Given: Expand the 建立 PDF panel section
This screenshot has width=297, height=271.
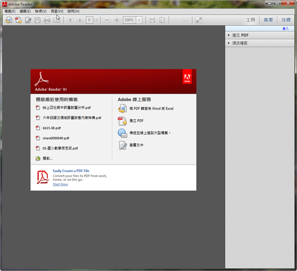Looking at the screenshot, I should (x=260, y=35).
